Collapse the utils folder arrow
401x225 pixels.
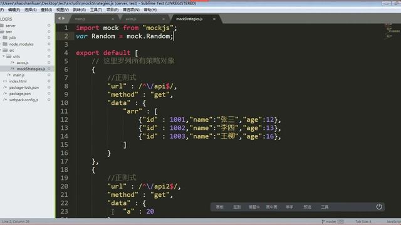click(x=4, y=56)
